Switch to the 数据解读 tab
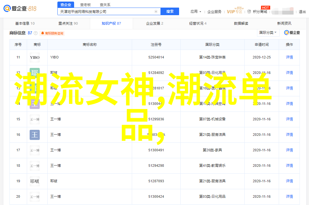 tap(241, 23)
